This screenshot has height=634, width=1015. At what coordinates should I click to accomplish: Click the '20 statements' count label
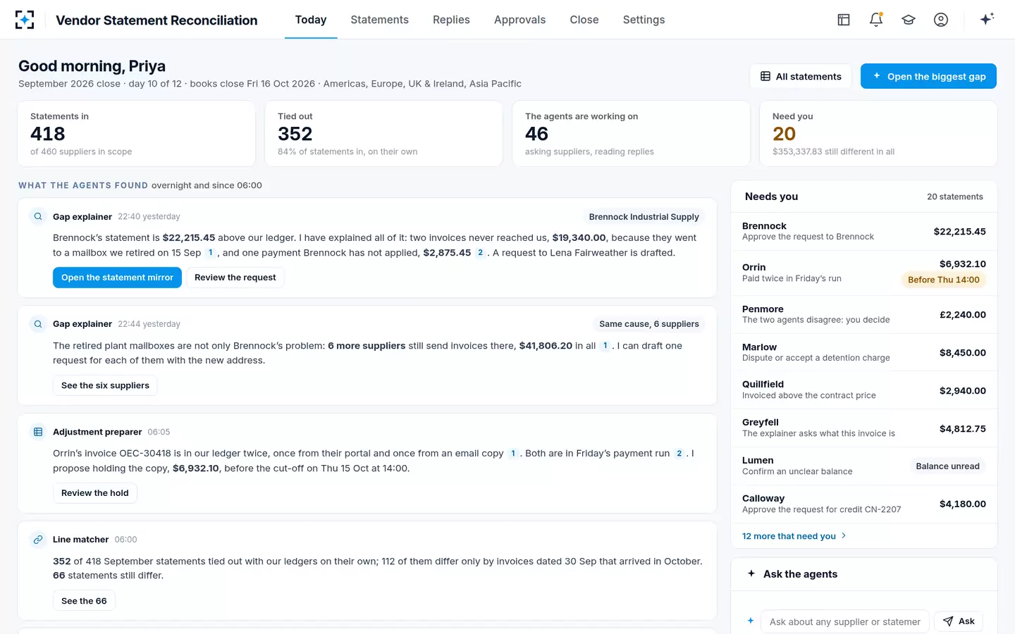(955, 197)
